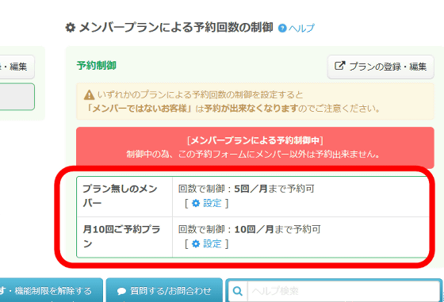Click the 月10回ご予約プラン row label
This screenshot has height=302, width=444.
coord(121,236)
